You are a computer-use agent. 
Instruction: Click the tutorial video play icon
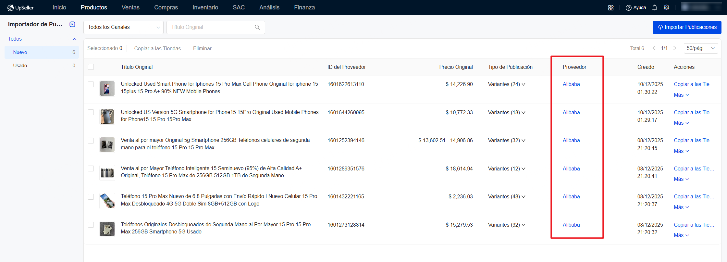[72, 24]
